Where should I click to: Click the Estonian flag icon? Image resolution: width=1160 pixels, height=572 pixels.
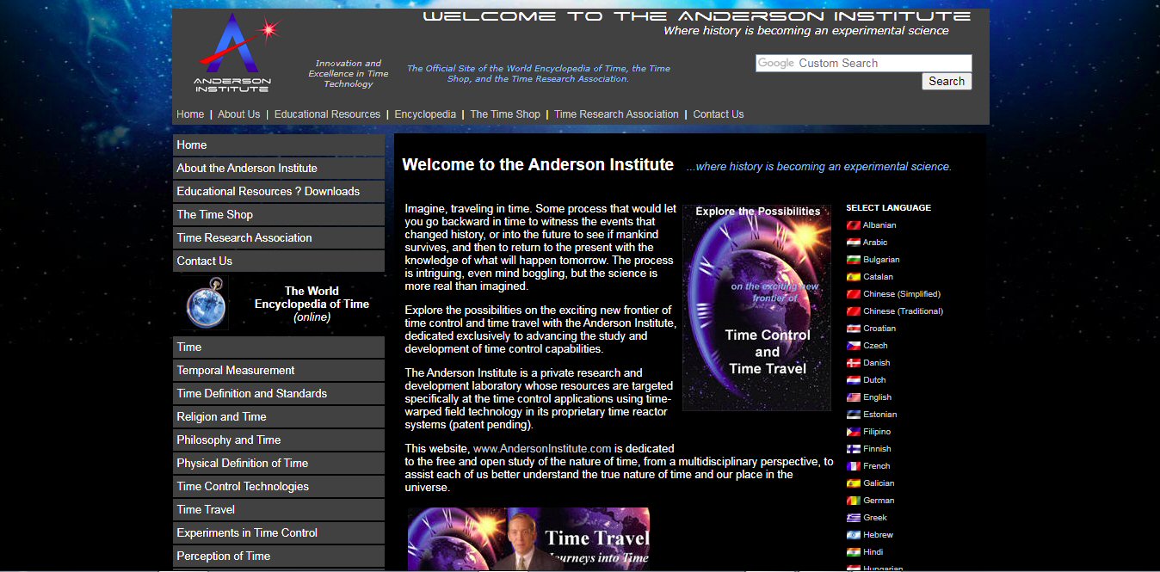click(854, 415)
